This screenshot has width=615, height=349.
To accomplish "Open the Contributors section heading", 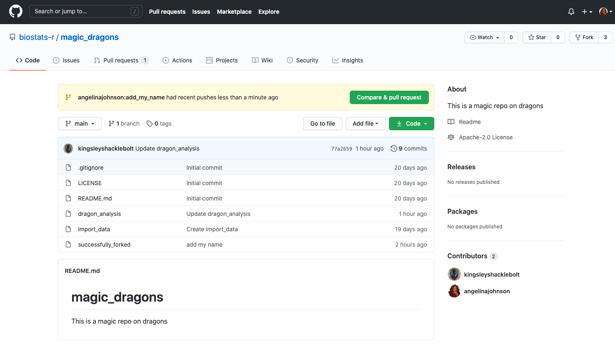I will [472, 256].
